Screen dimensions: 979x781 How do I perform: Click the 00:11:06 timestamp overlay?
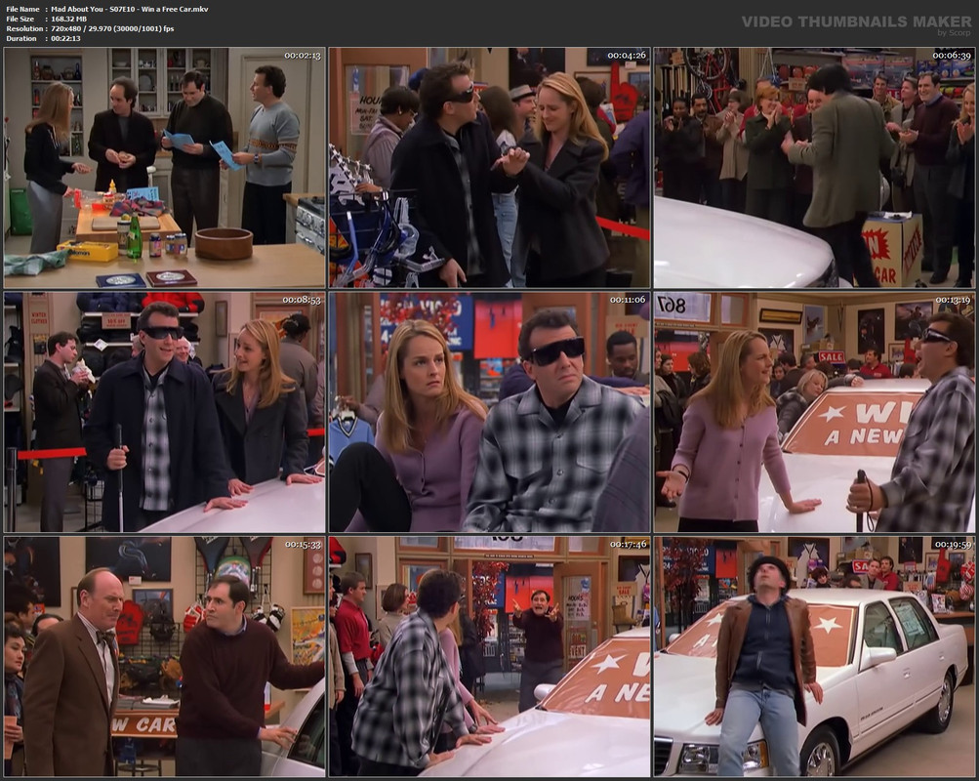click(628, 300)
